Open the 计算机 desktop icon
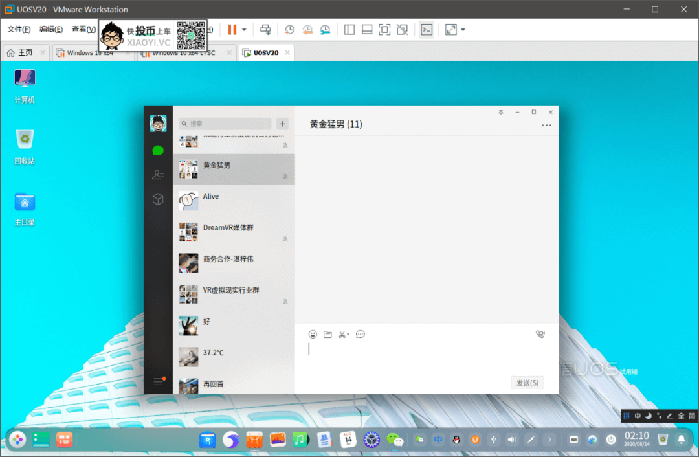699x457 pixels. pyautogui.click(x=25, y=87)
